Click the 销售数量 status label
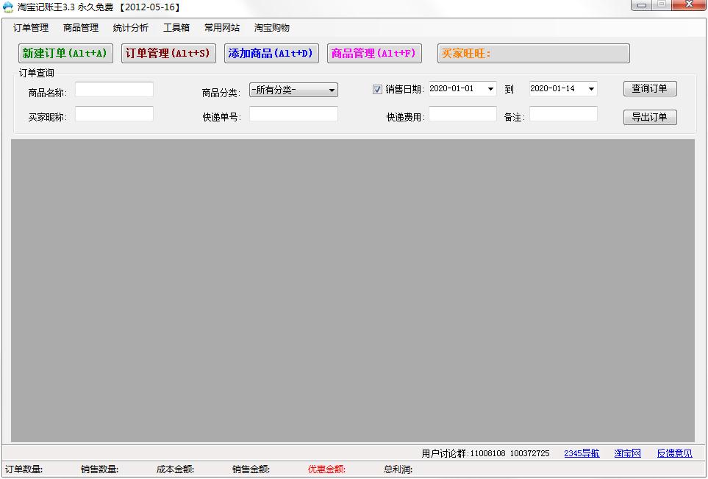This screenshot has width=708, height=479. coord(99,469)
